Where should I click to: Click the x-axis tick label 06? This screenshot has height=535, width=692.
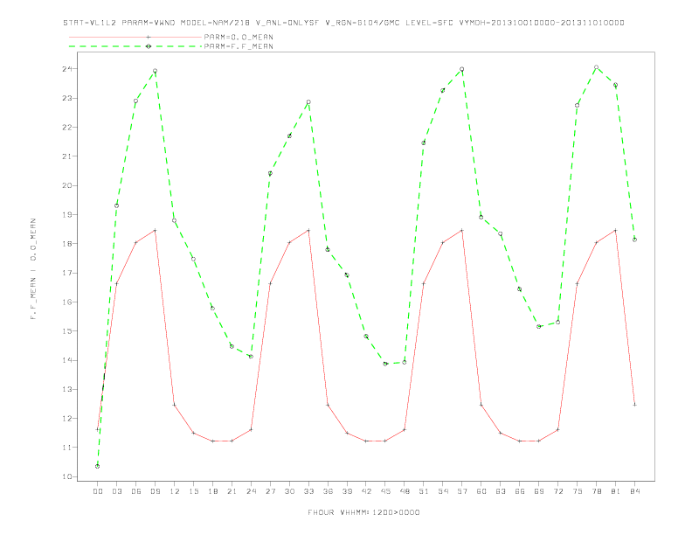(136, 491)
